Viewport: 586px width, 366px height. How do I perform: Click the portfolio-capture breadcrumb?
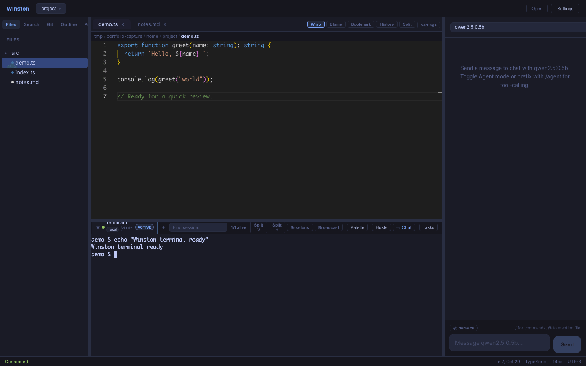click(125, 36)
